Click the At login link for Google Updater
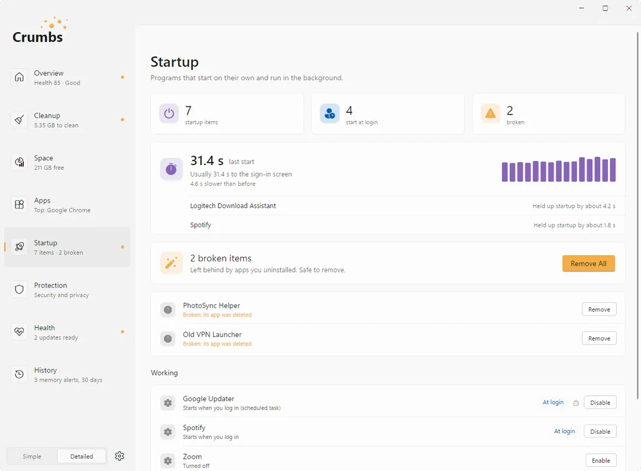The image size is (641, 471). click(553, 402)
